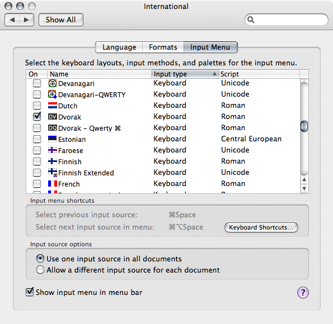Click the scrollbar down arrow
The width and height of the screenshot is (333, 324).
pos(304,188)
